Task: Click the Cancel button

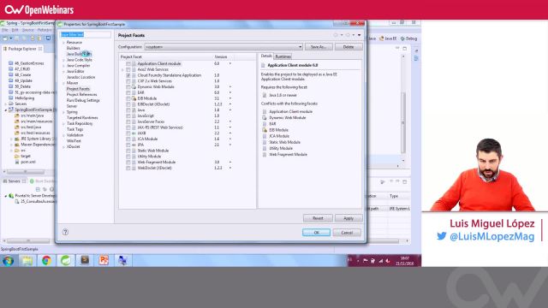Action: pos(347,233)
